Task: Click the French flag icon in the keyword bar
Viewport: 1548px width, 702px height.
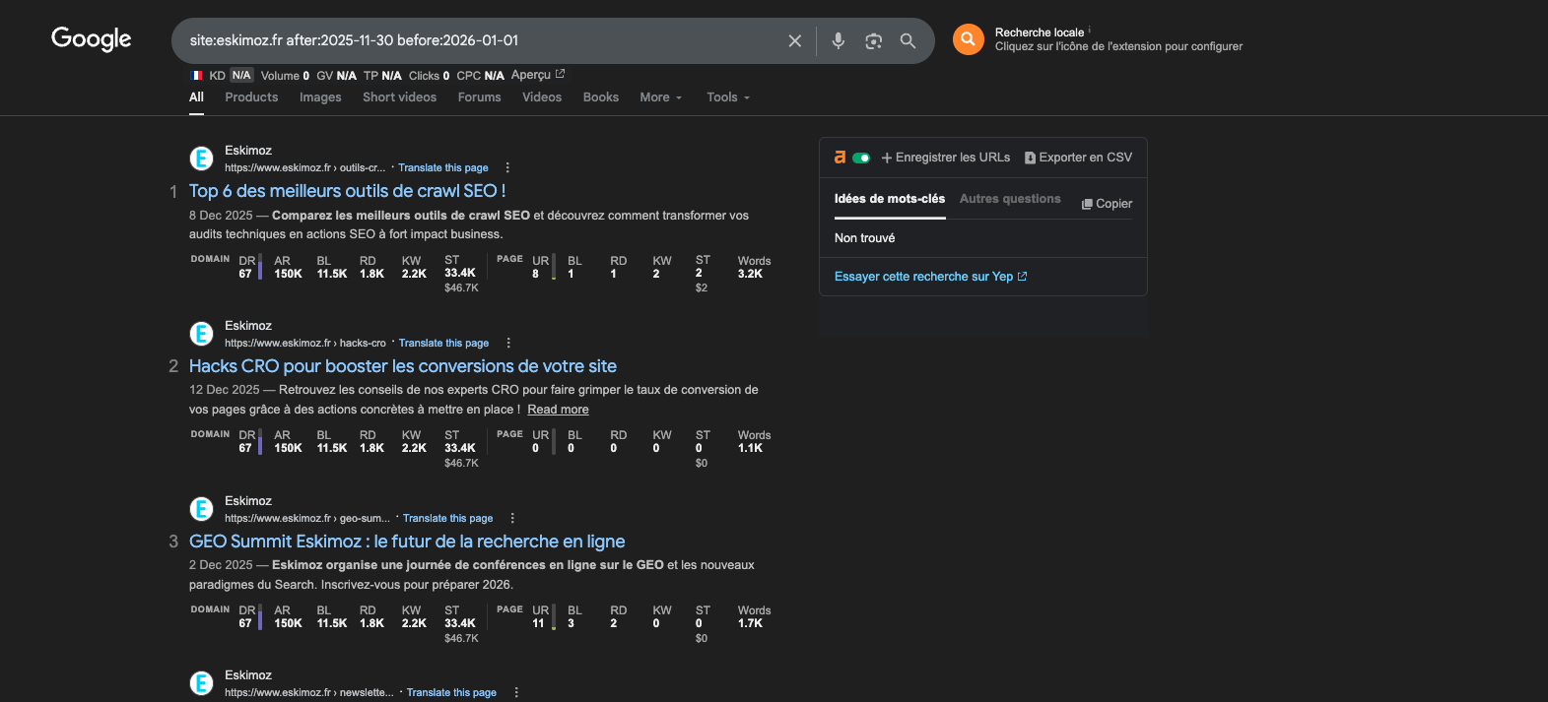Action: click(196, 75)
